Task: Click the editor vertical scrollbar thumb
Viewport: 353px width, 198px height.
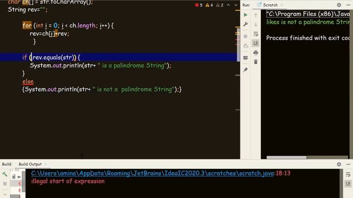Action: 238,45
